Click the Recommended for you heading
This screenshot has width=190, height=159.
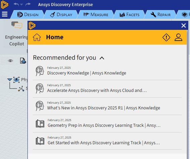point(65,58)
